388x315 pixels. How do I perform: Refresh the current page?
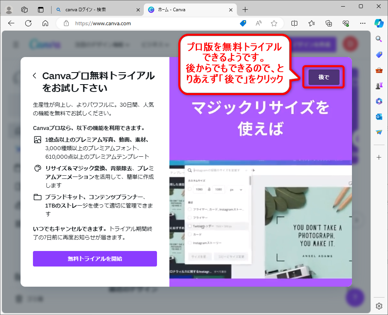tap(28, 23)
